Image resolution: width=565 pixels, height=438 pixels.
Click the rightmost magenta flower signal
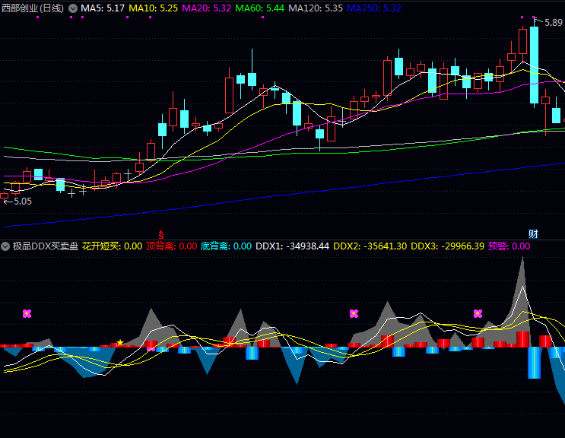(x=478, y=313)
